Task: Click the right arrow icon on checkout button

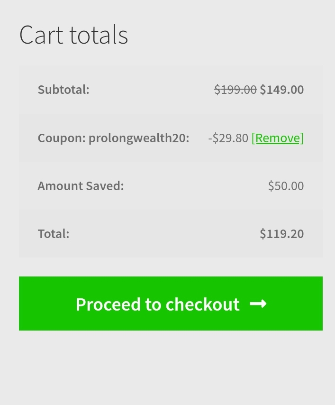Action: click(x=258, y=304)
